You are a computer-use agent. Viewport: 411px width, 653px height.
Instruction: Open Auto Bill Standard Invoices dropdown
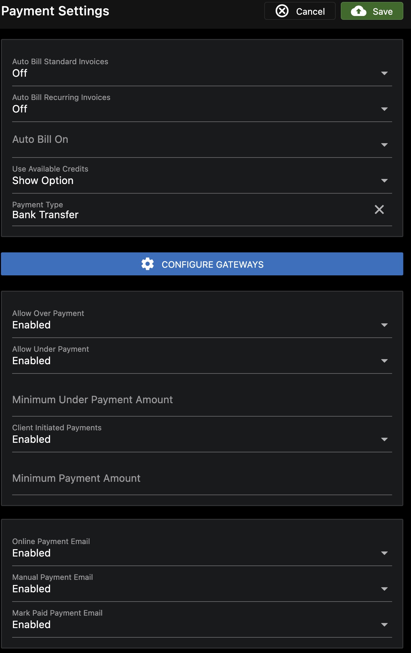pyautogui.click(x=202, y=68)
